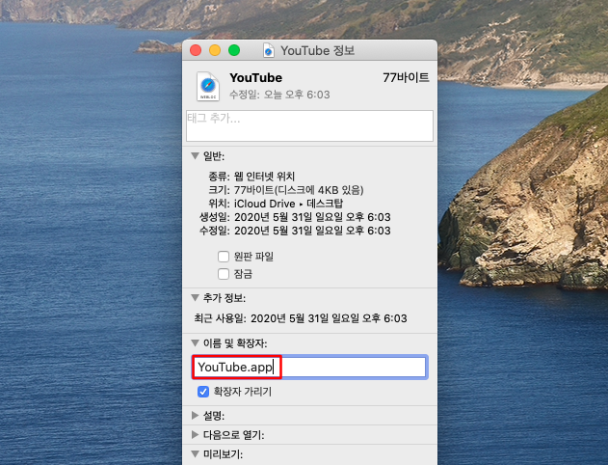Click the green zoom window button
The width and height of the screenshot is (608, 465).
[x=234, y=50]
